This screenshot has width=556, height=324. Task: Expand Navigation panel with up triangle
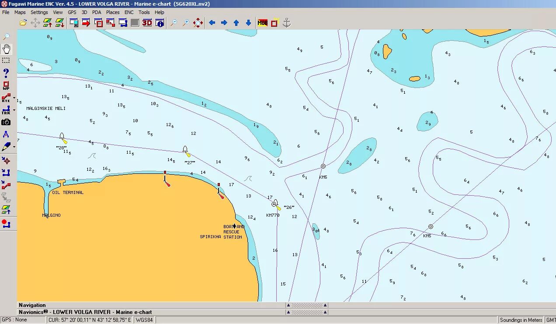point(288,305)
